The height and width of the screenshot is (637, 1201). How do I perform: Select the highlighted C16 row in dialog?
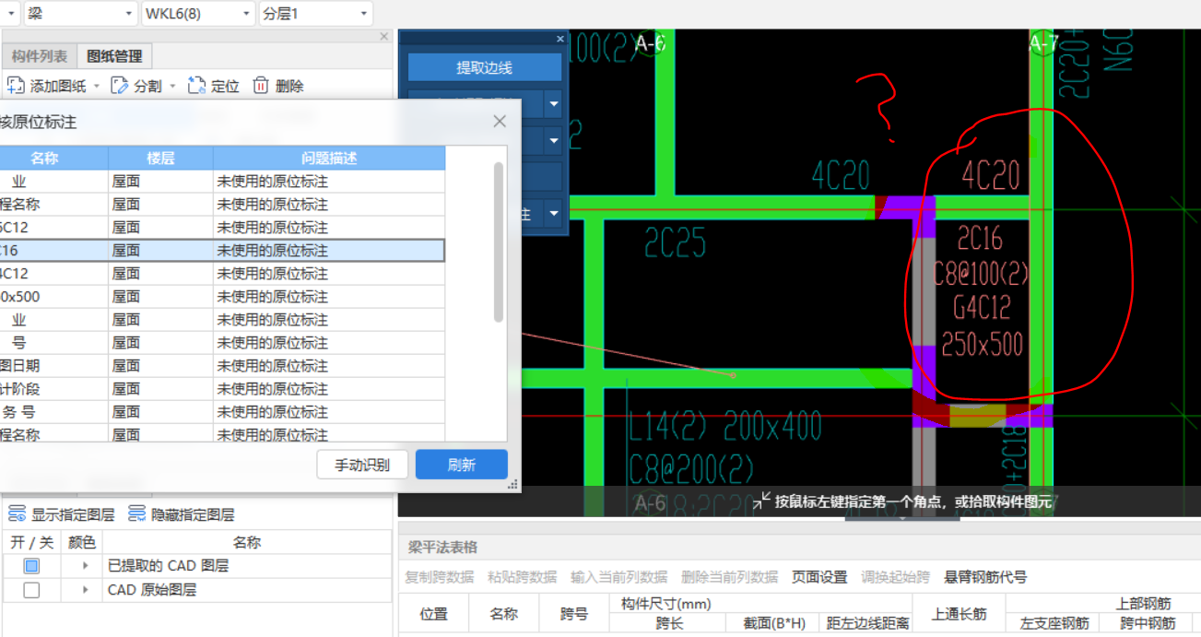click(x=222, y=251)
